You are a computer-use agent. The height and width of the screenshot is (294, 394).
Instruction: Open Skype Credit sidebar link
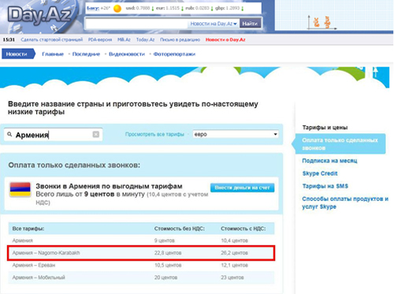(320, 173)
